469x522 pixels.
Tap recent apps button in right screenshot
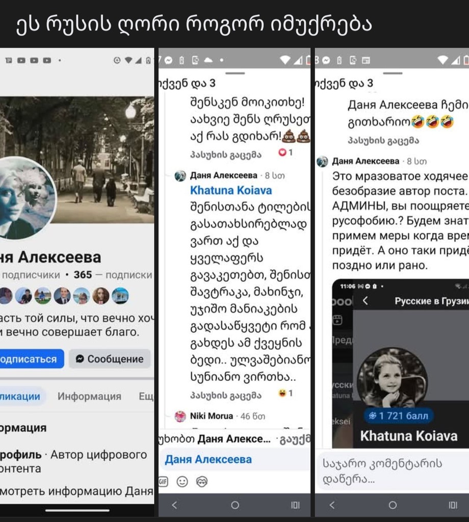coord(453,505)
